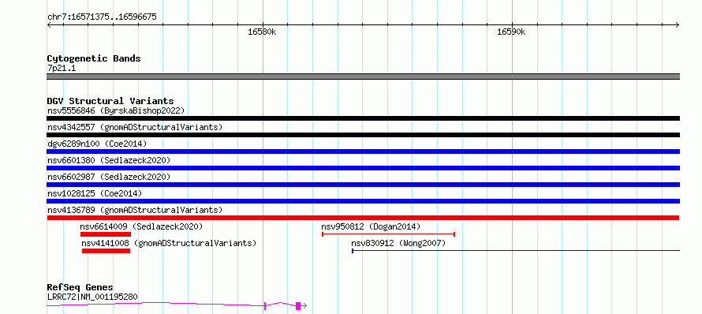The height and width of the screenshot is (314, 702).
Task: Click the nsv5556846 (ByrskaBishop2022) variant label
Action: click(x=115, y=110)
